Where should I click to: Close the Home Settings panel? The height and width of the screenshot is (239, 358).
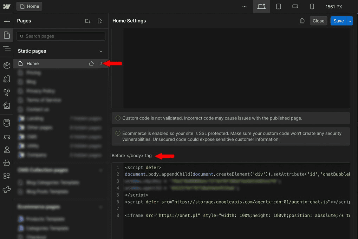pos(318,21)
